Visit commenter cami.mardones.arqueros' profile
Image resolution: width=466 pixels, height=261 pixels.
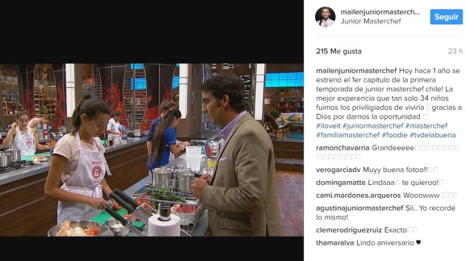coord(358,195)
